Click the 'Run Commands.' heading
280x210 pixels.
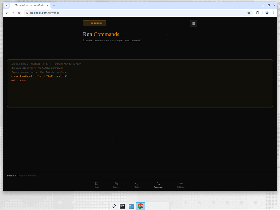(102, 34)
